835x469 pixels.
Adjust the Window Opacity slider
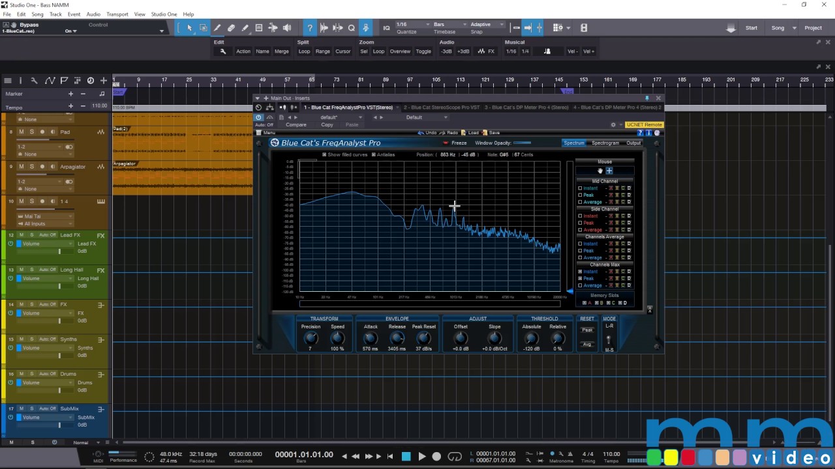[522, 143]
